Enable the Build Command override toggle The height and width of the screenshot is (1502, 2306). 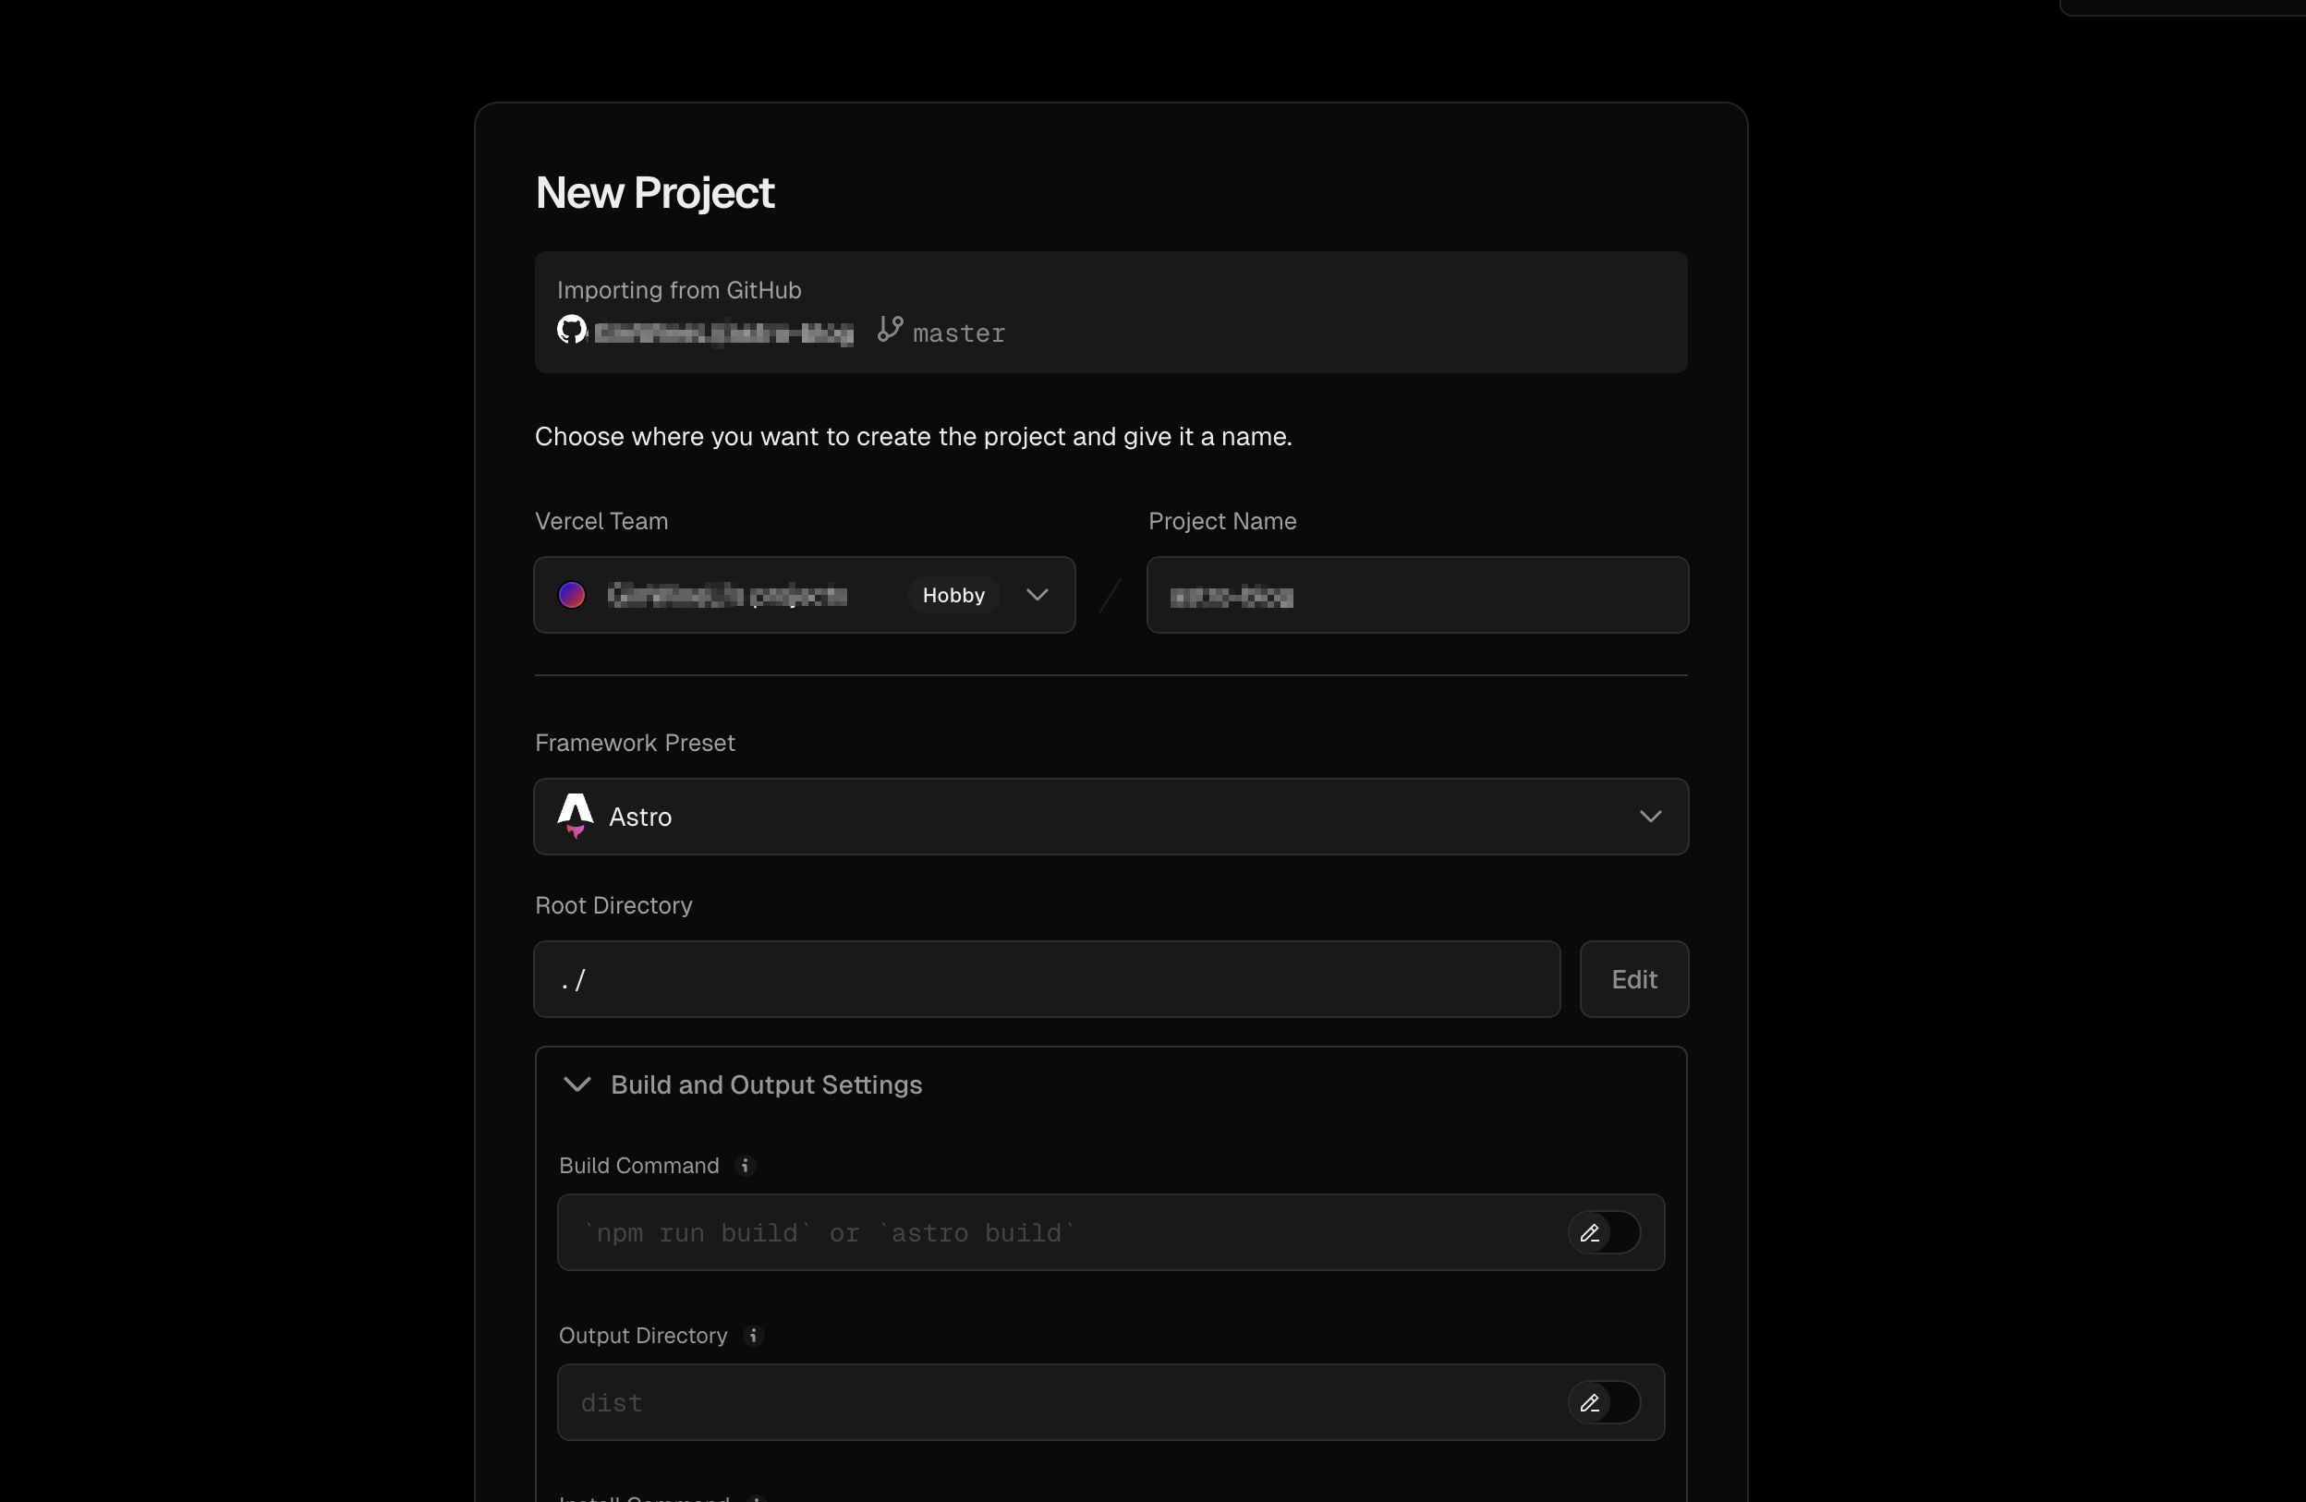[x=1604, y=1232]
